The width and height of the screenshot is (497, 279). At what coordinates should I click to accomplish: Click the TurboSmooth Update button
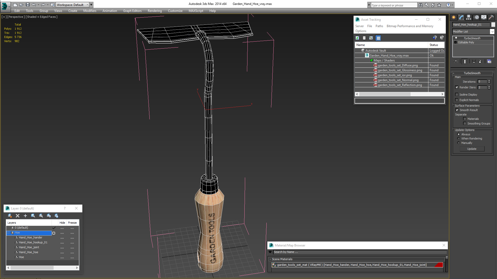coord(472,149)
